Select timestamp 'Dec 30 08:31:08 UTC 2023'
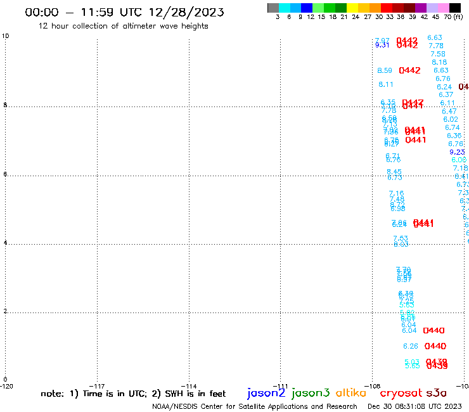The image size is (469, 412). (414, 406)
